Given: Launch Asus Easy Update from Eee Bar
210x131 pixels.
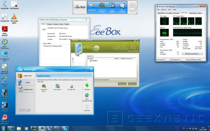Looking at the screenshot, I should click(x=102, y=7).
